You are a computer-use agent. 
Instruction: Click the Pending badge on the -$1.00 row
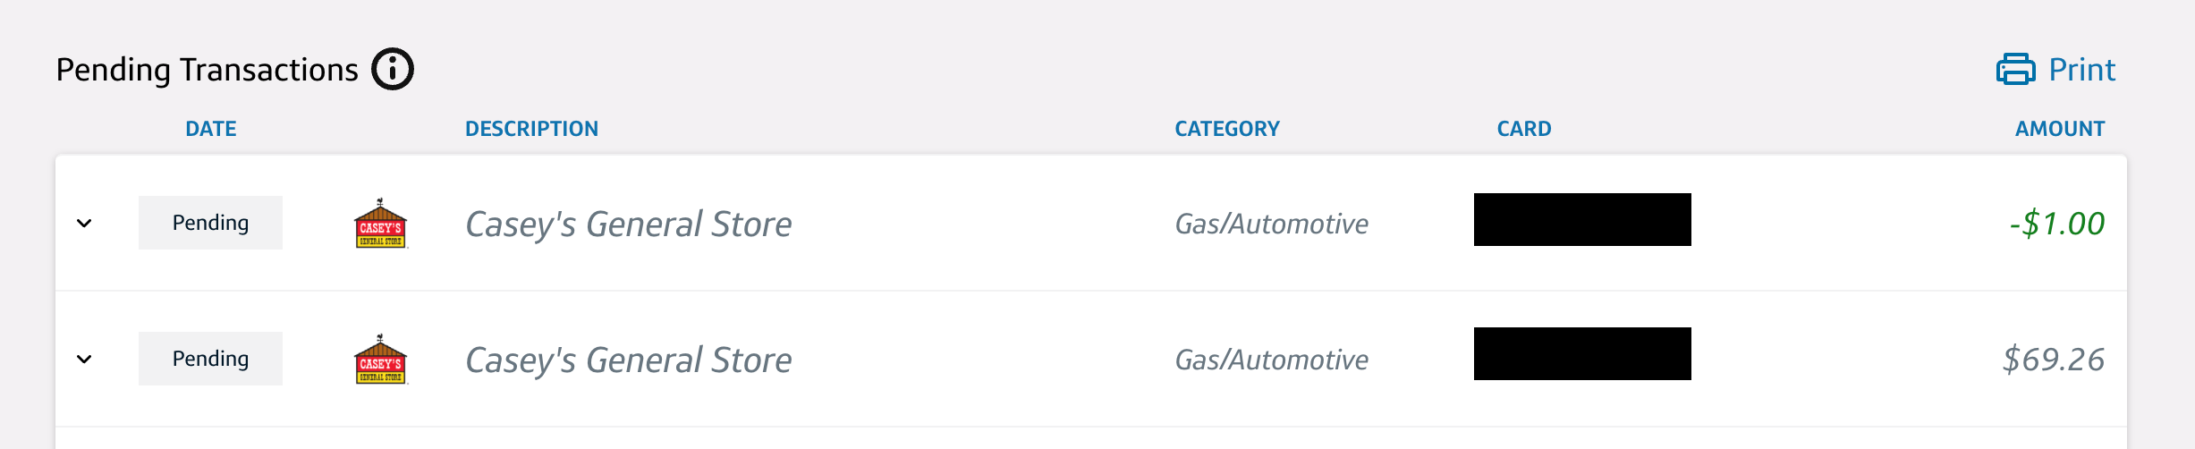(210, 223)
